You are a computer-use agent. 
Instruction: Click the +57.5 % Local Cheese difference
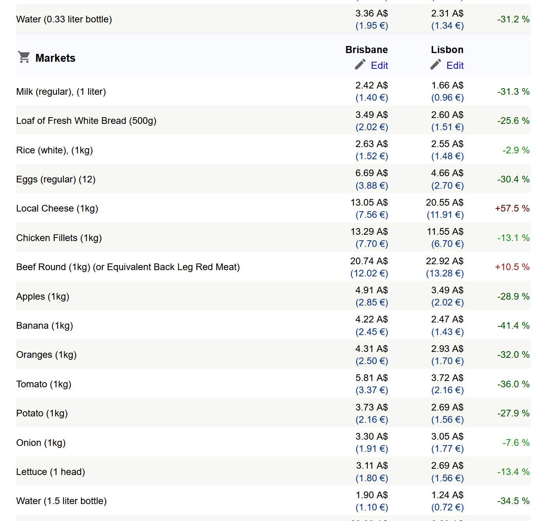pos(512,208)
